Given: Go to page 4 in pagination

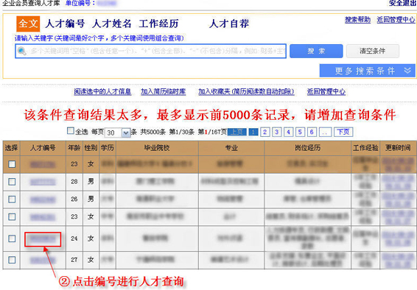Looking at the screenshot, I should pyautogui.click(x=288, y=132).
